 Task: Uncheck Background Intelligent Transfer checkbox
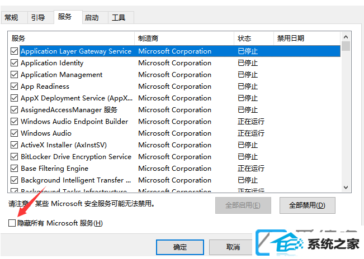click(14, 180)
